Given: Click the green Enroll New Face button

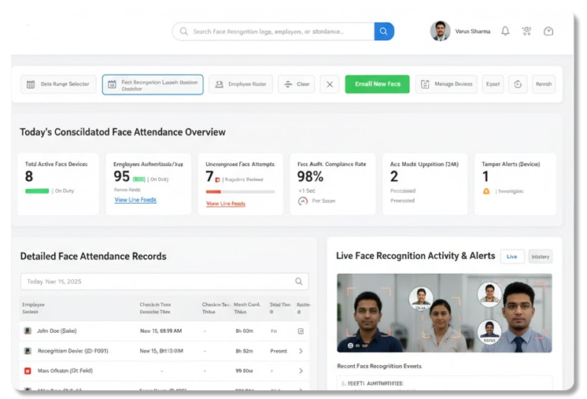Looking at the screenshot, I should pyautogui.click(x=377, y=84).
